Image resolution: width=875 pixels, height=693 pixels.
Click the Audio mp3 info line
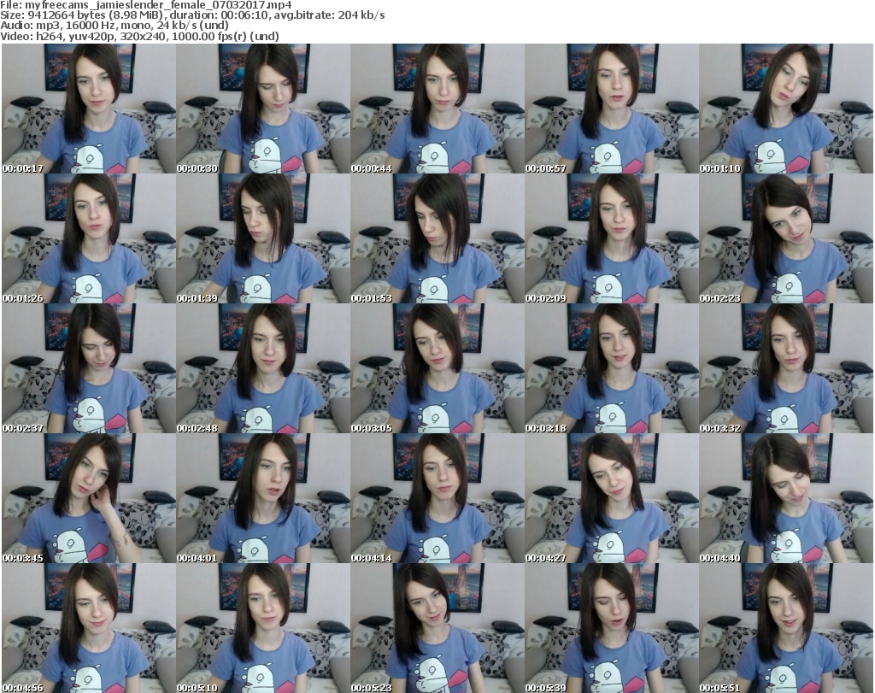point(115,26)
